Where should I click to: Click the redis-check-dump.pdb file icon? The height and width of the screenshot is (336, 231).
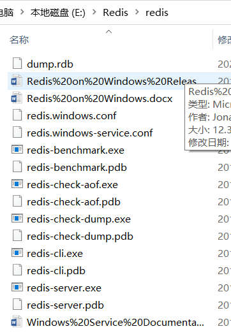[17, 236]
